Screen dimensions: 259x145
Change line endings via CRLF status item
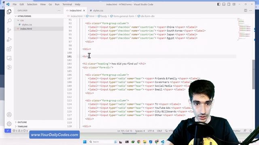159,131
